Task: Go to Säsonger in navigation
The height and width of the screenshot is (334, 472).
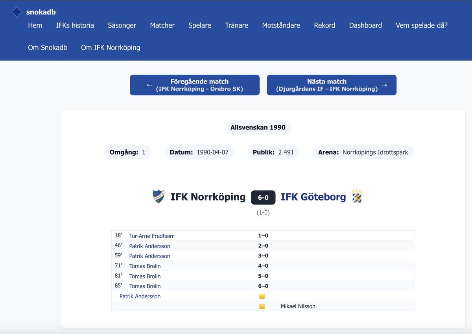Action: (x=122, y=25)
